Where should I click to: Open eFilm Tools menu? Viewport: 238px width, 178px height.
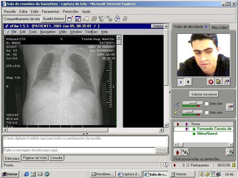point(33,32)
